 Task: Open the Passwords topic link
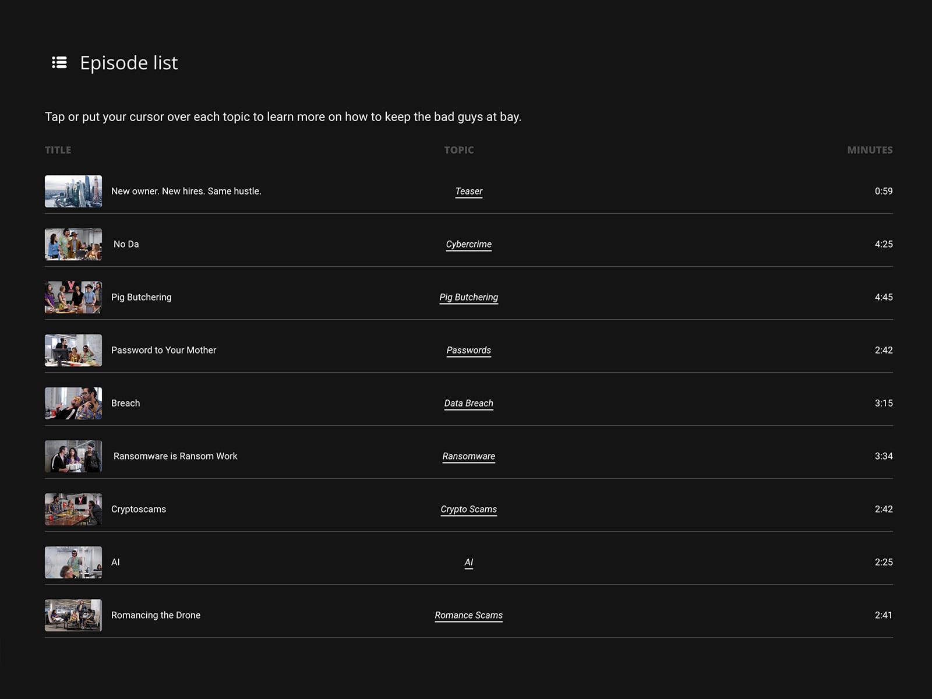point(469,350)
